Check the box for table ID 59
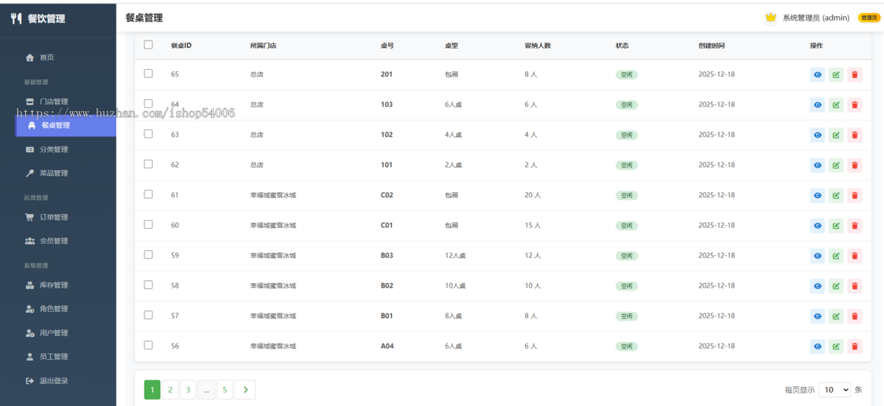Viewport: 884px width, 406px height. (x=148, y=254)
